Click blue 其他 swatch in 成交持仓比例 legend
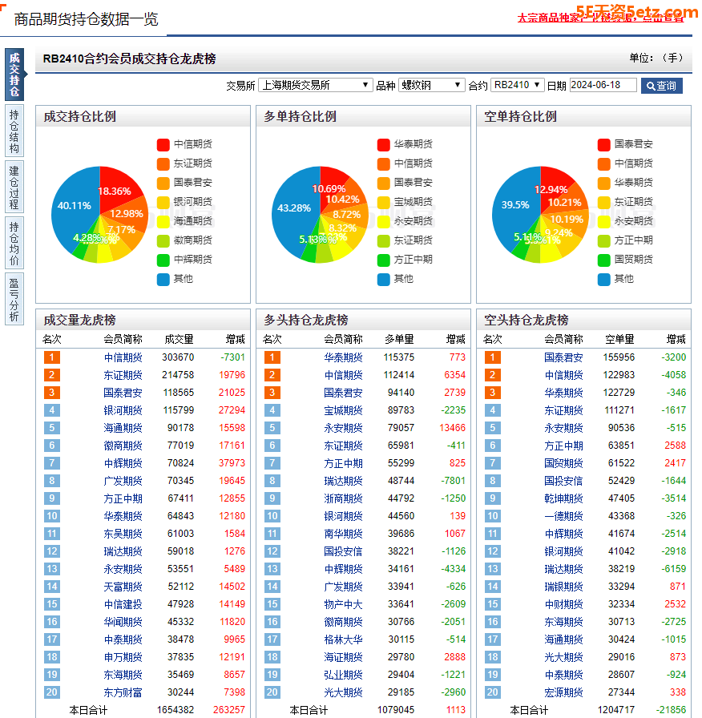Image resolution: width=702 pixels, height=718 pixels. tap(163, 280)
